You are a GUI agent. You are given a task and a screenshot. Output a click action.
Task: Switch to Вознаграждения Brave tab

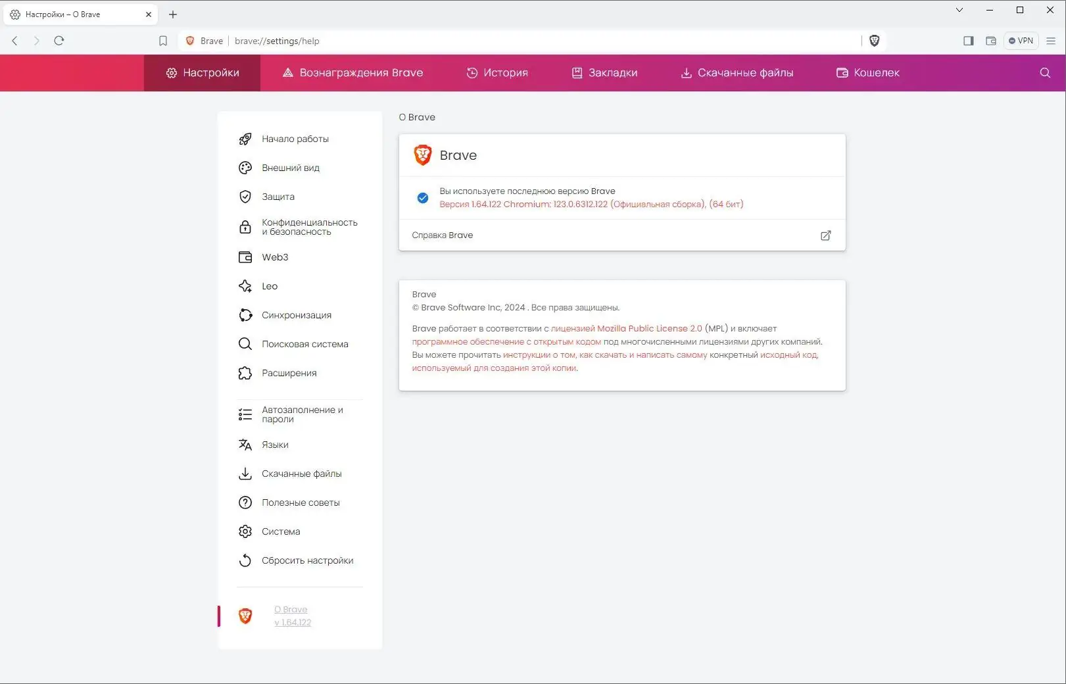click(x=352, y=72)
